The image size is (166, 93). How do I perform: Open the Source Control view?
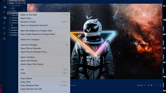coord(4,7)
